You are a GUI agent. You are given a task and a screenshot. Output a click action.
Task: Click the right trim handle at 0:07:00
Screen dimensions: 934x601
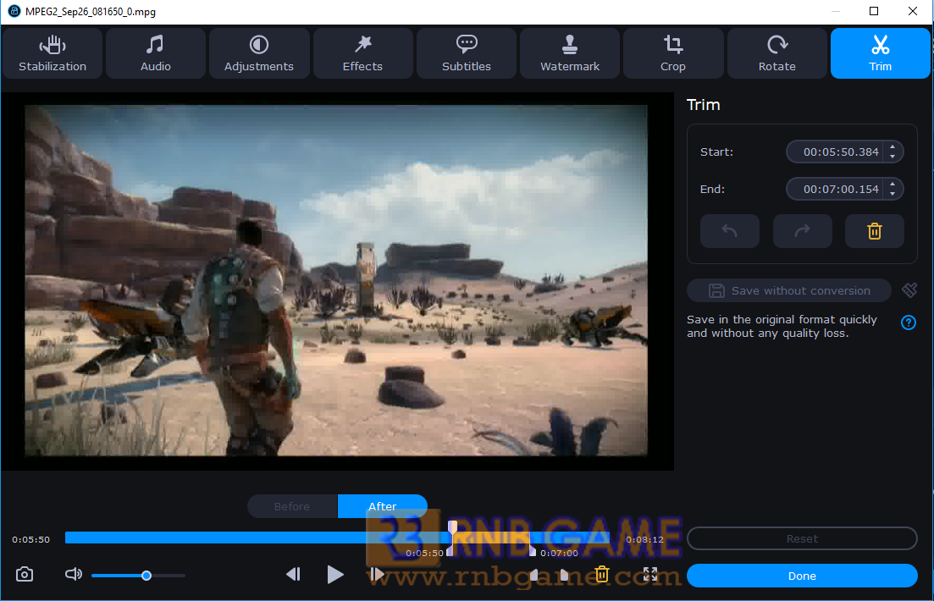(533, 550)
